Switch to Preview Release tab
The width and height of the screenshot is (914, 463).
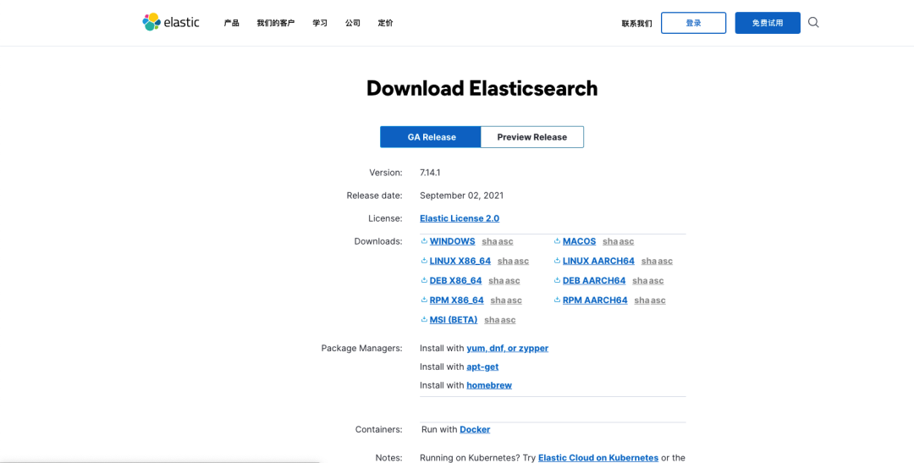(532, 137)
